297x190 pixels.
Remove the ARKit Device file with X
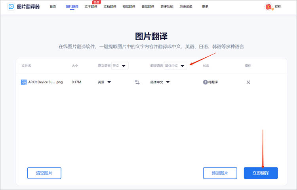[x=248, y=82]
